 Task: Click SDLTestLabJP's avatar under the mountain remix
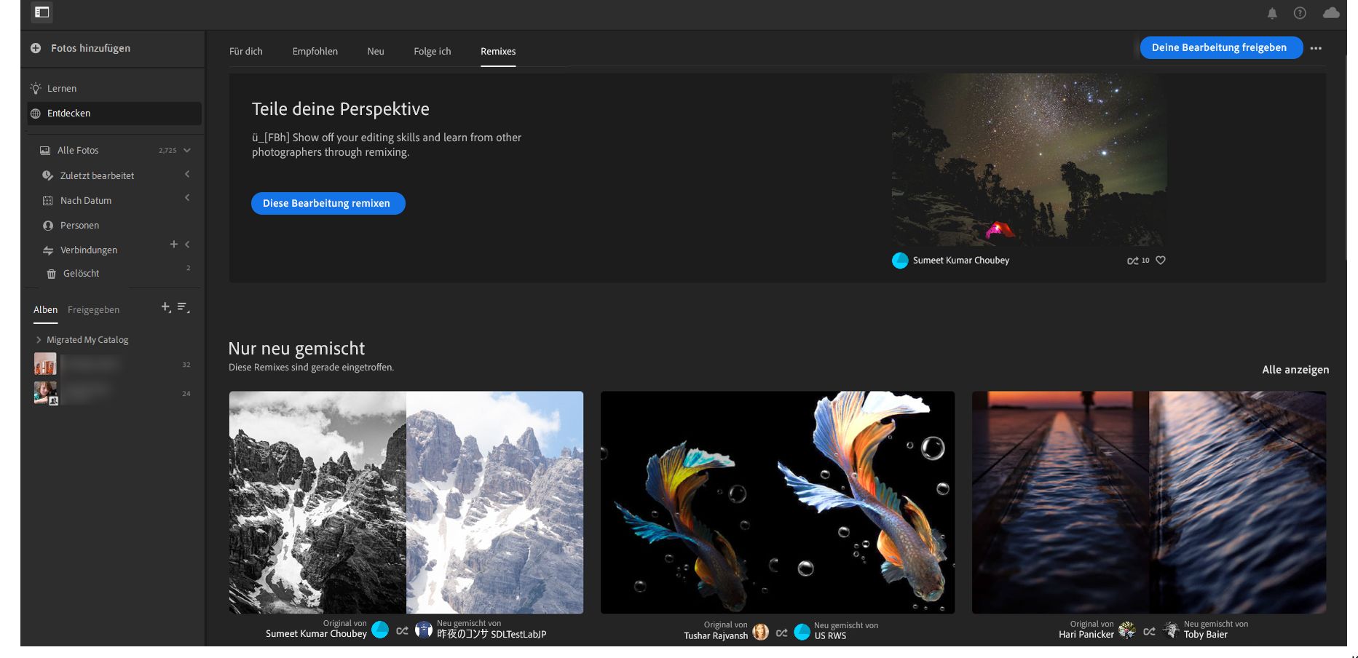(424, 630)
